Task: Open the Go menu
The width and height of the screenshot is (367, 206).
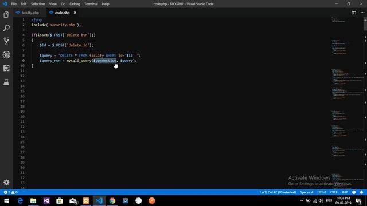Action: click(63, 4)
